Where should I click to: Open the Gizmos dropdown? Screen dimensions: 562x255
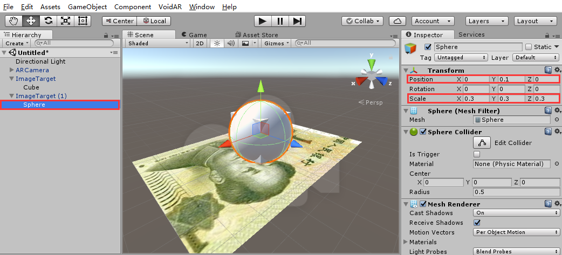[x=277, y=43]
